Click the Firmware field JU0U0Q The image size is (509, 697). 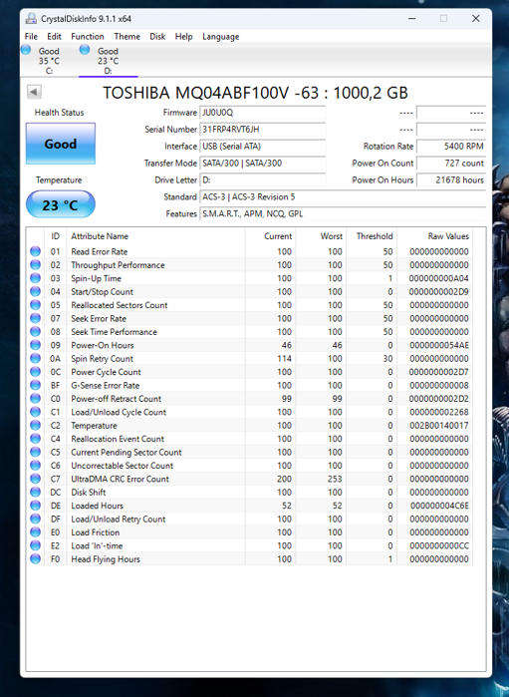[x=263, y=113]
